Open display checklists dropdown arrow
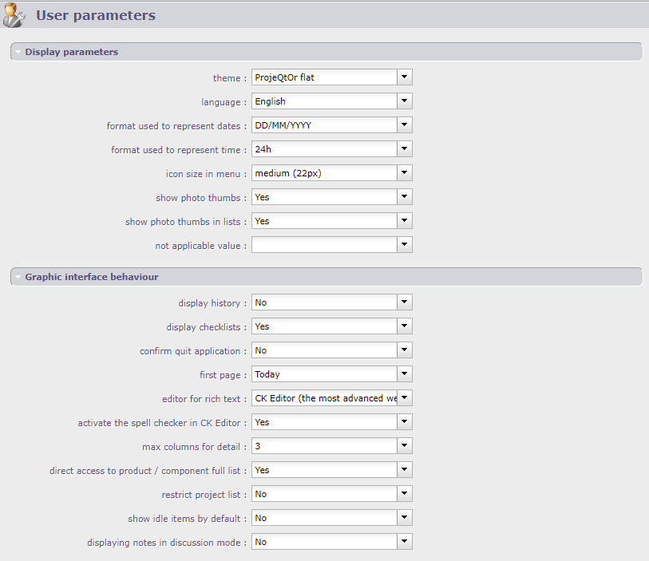 405,326
